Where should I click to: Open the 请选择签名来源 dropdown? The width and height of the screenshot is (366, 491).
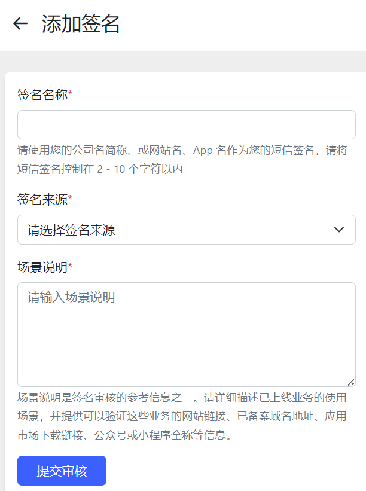(186, 230)
